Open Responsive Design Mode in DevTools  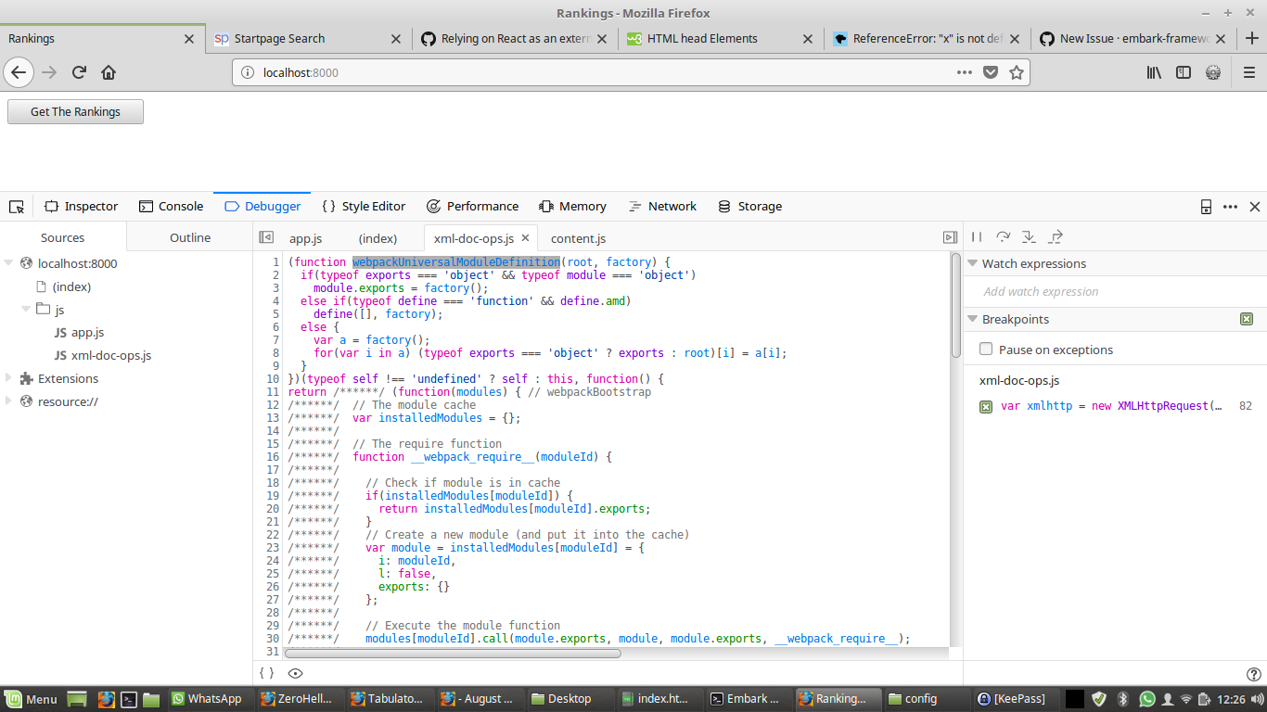(x=1206, y=206)
